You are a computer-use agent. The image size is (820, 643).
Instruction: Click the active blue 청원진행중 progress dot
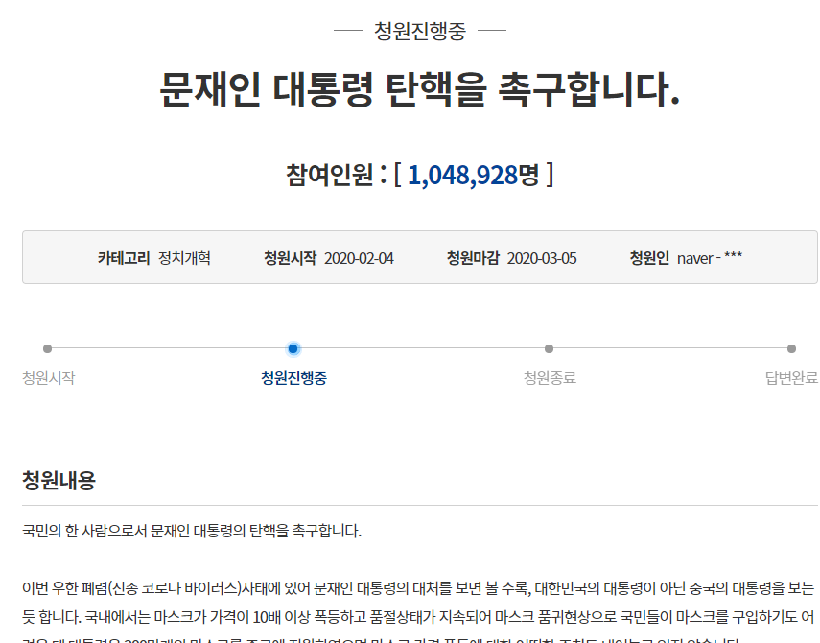[x=293, y=349]
